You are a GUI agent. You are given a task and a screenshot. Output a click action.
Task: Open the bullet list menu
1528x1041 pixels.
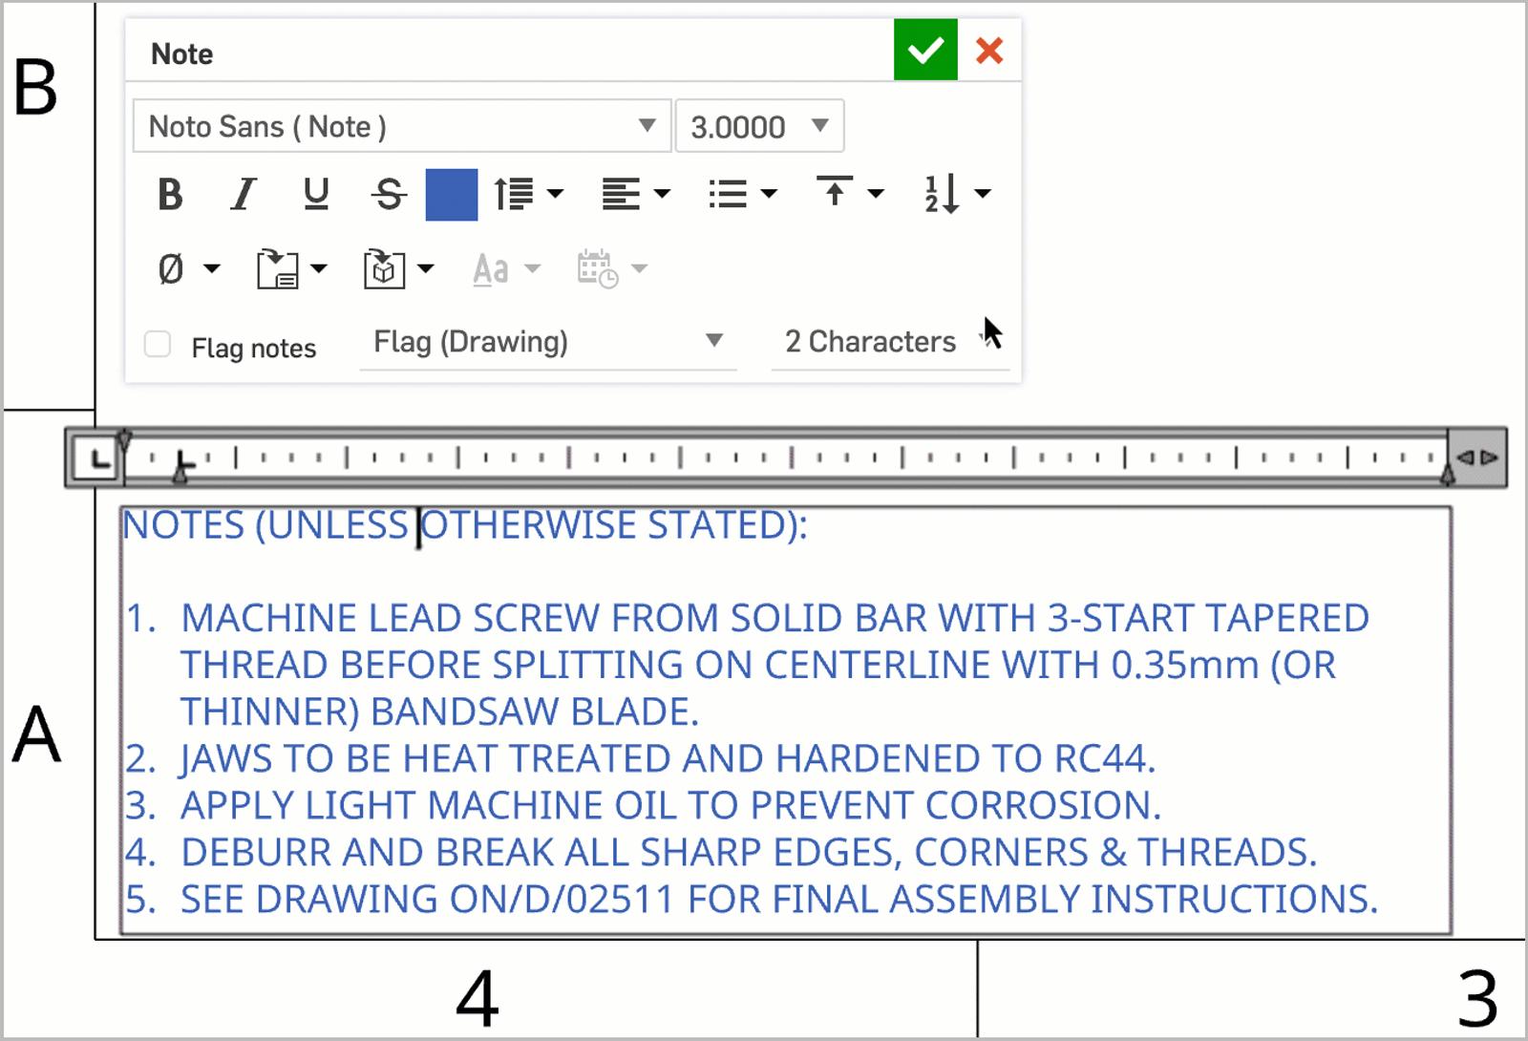click(x=742, y=195)
